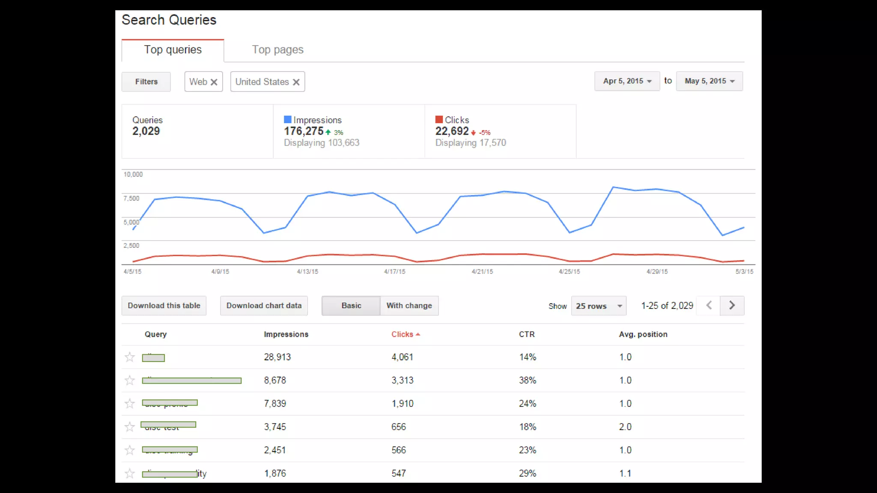
Task: Star the query with 3,745 impressions
Action: point(130,427)
